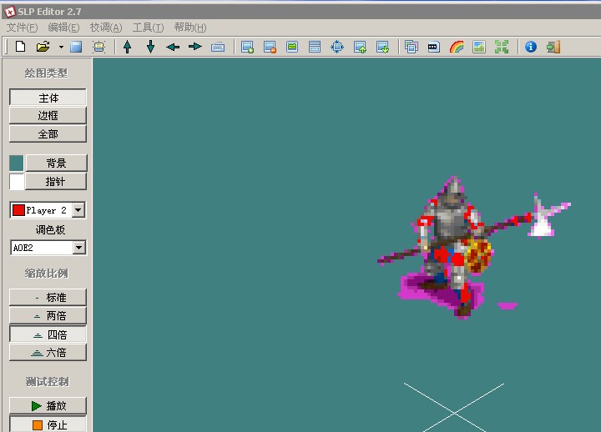Open the 编辑(E) menu

(x=63, y=28)
